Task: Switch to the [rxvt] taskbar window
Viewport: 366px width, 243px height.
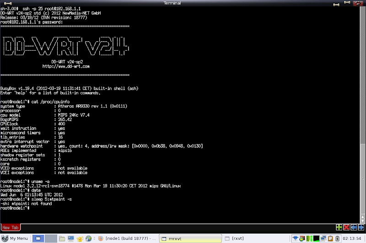Action: click(234, 238)
